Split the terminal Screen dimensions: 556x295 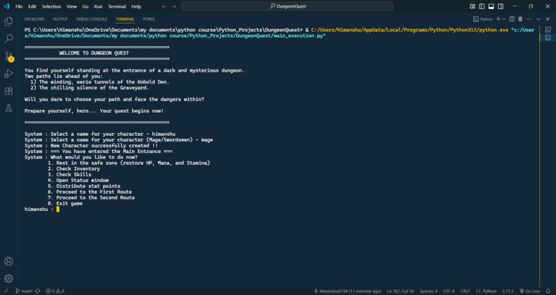click(512, 19)
